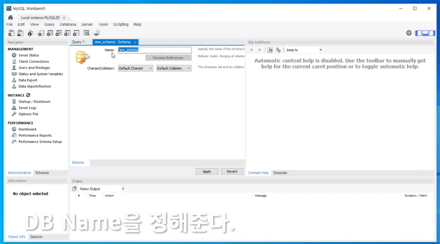Get context help for caret position
This screenshot has height=244, width=440.
point(270,50)
